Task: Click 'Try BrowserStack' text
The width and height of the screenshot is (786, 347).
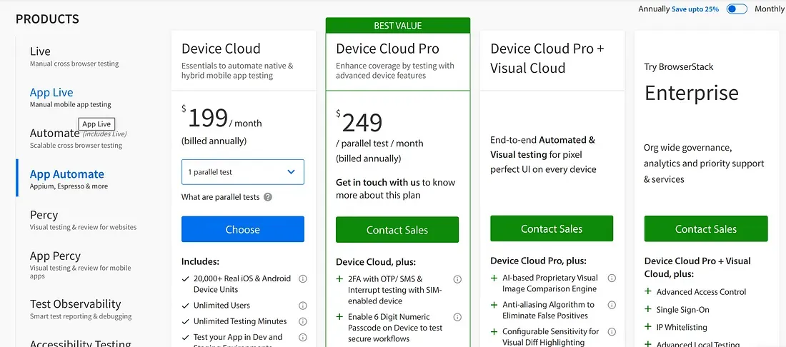Action: 679,66
